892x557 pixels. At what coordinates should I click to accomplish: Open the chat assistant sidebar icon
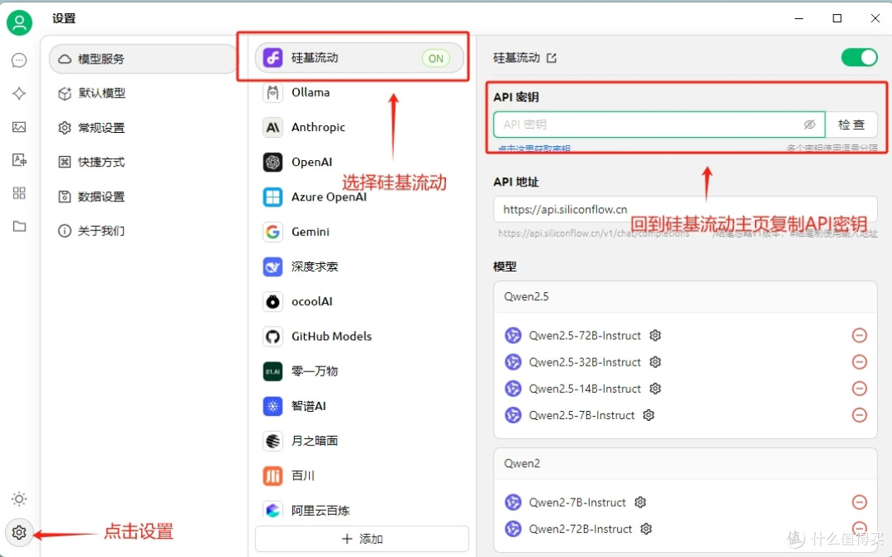click(x=19, y=60)
